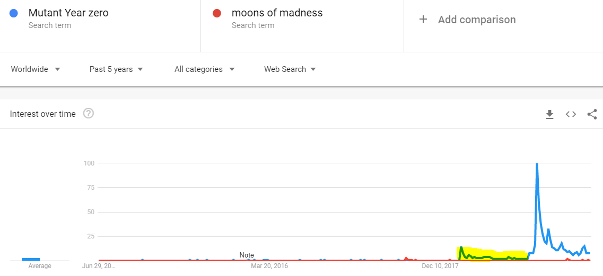The height and width of the screenshot is (276, 603).
Task: Click the red dot for moons of madness
Action: 216,13
